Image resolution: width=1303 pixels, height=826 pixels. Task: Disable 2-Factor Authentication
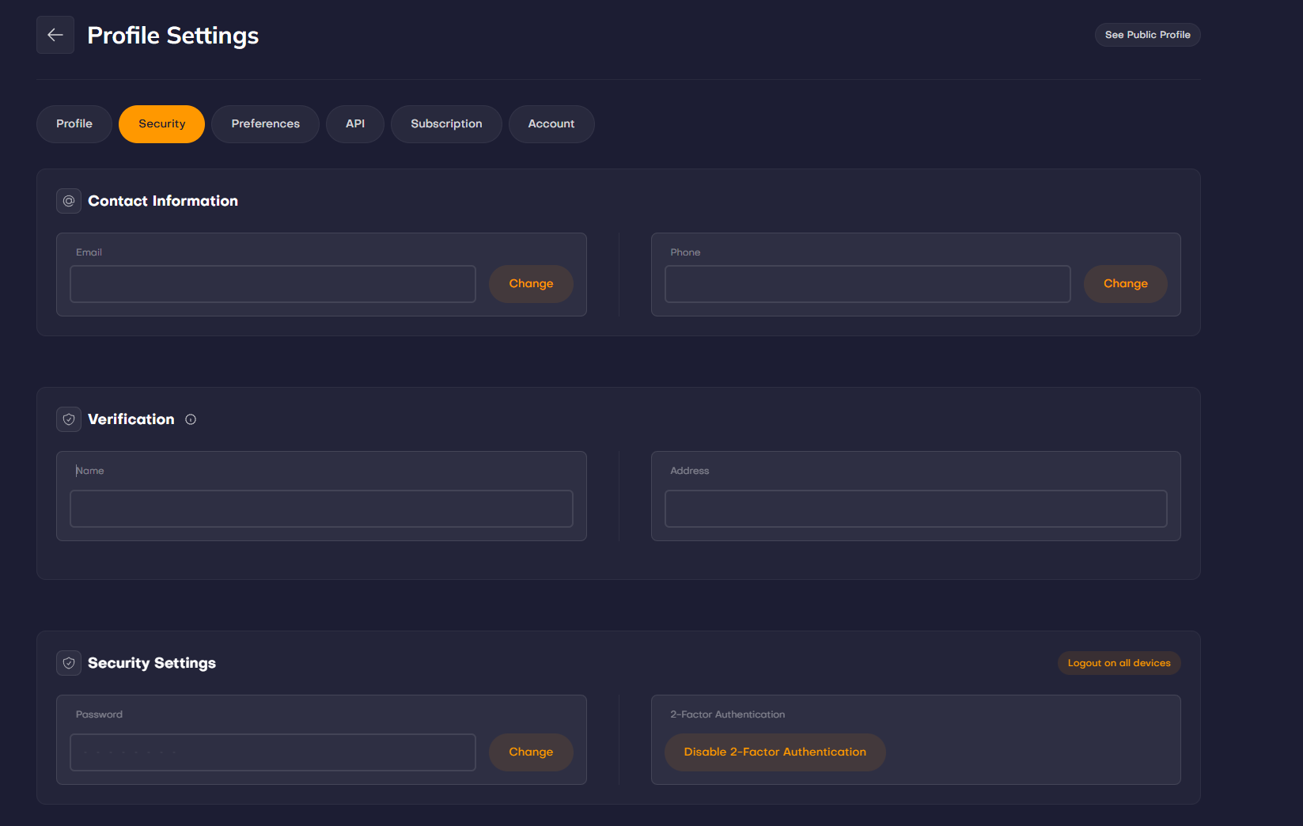click(775, 752)
